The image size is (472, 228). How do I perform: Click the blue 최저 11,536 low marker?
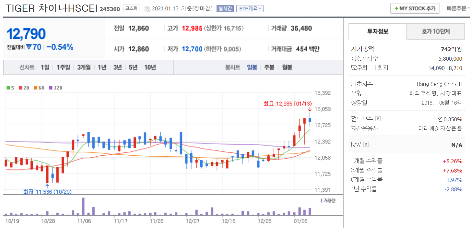47,191
